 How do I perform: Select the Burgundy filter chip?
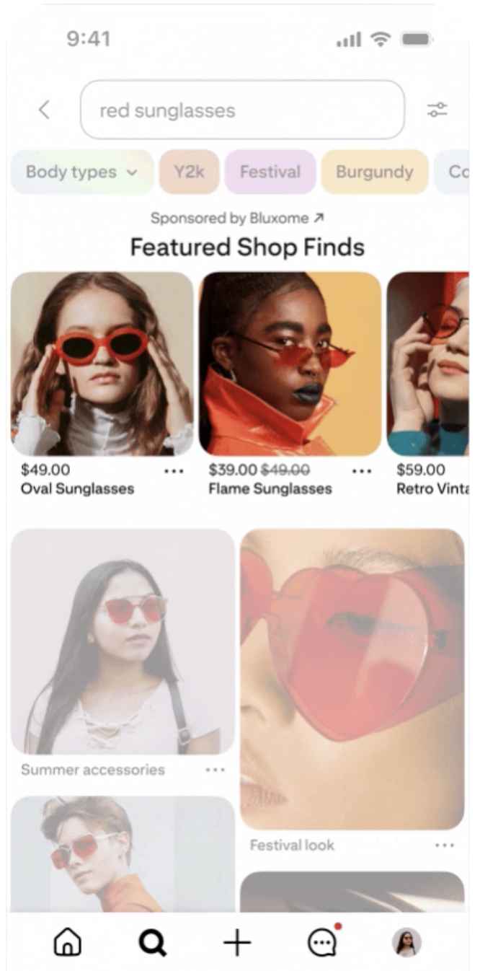click(x=375, y=172)
